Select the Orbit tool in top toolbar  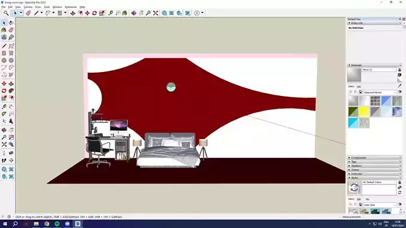click(x=134, y=13)
